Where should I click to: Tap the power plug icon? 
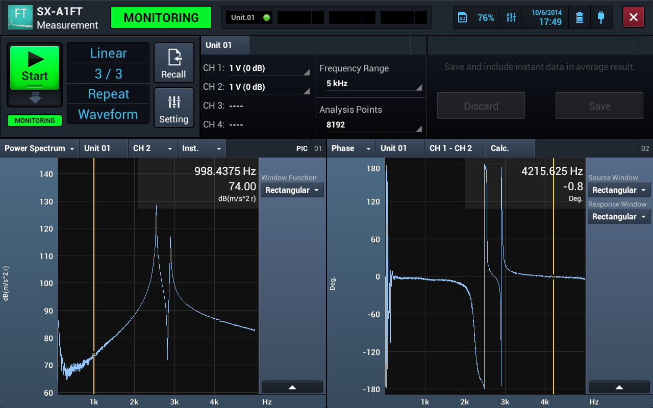click(x=601, y=18)
